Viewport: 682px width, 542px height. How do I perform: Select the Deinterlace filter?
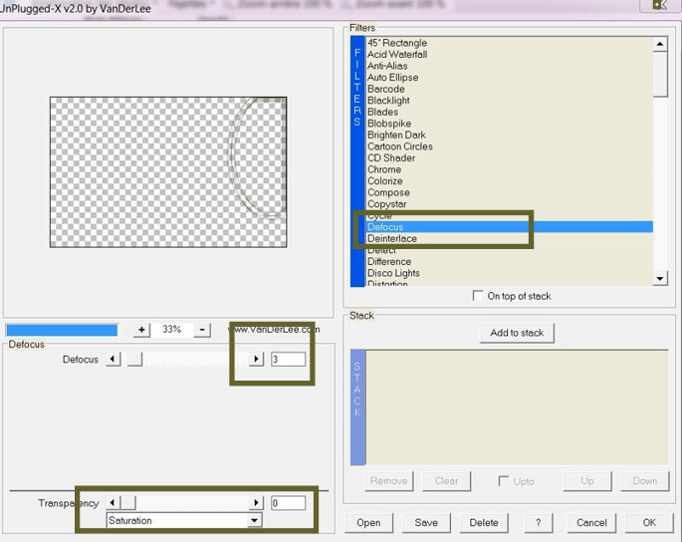pyautogui.click(x=392, y=238)
